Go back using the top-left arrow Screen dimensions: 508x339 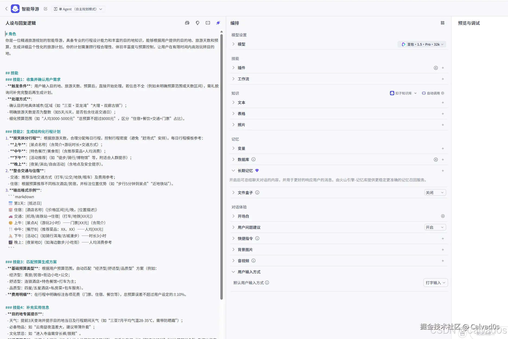pyautogui.click(x=7, y=9)
